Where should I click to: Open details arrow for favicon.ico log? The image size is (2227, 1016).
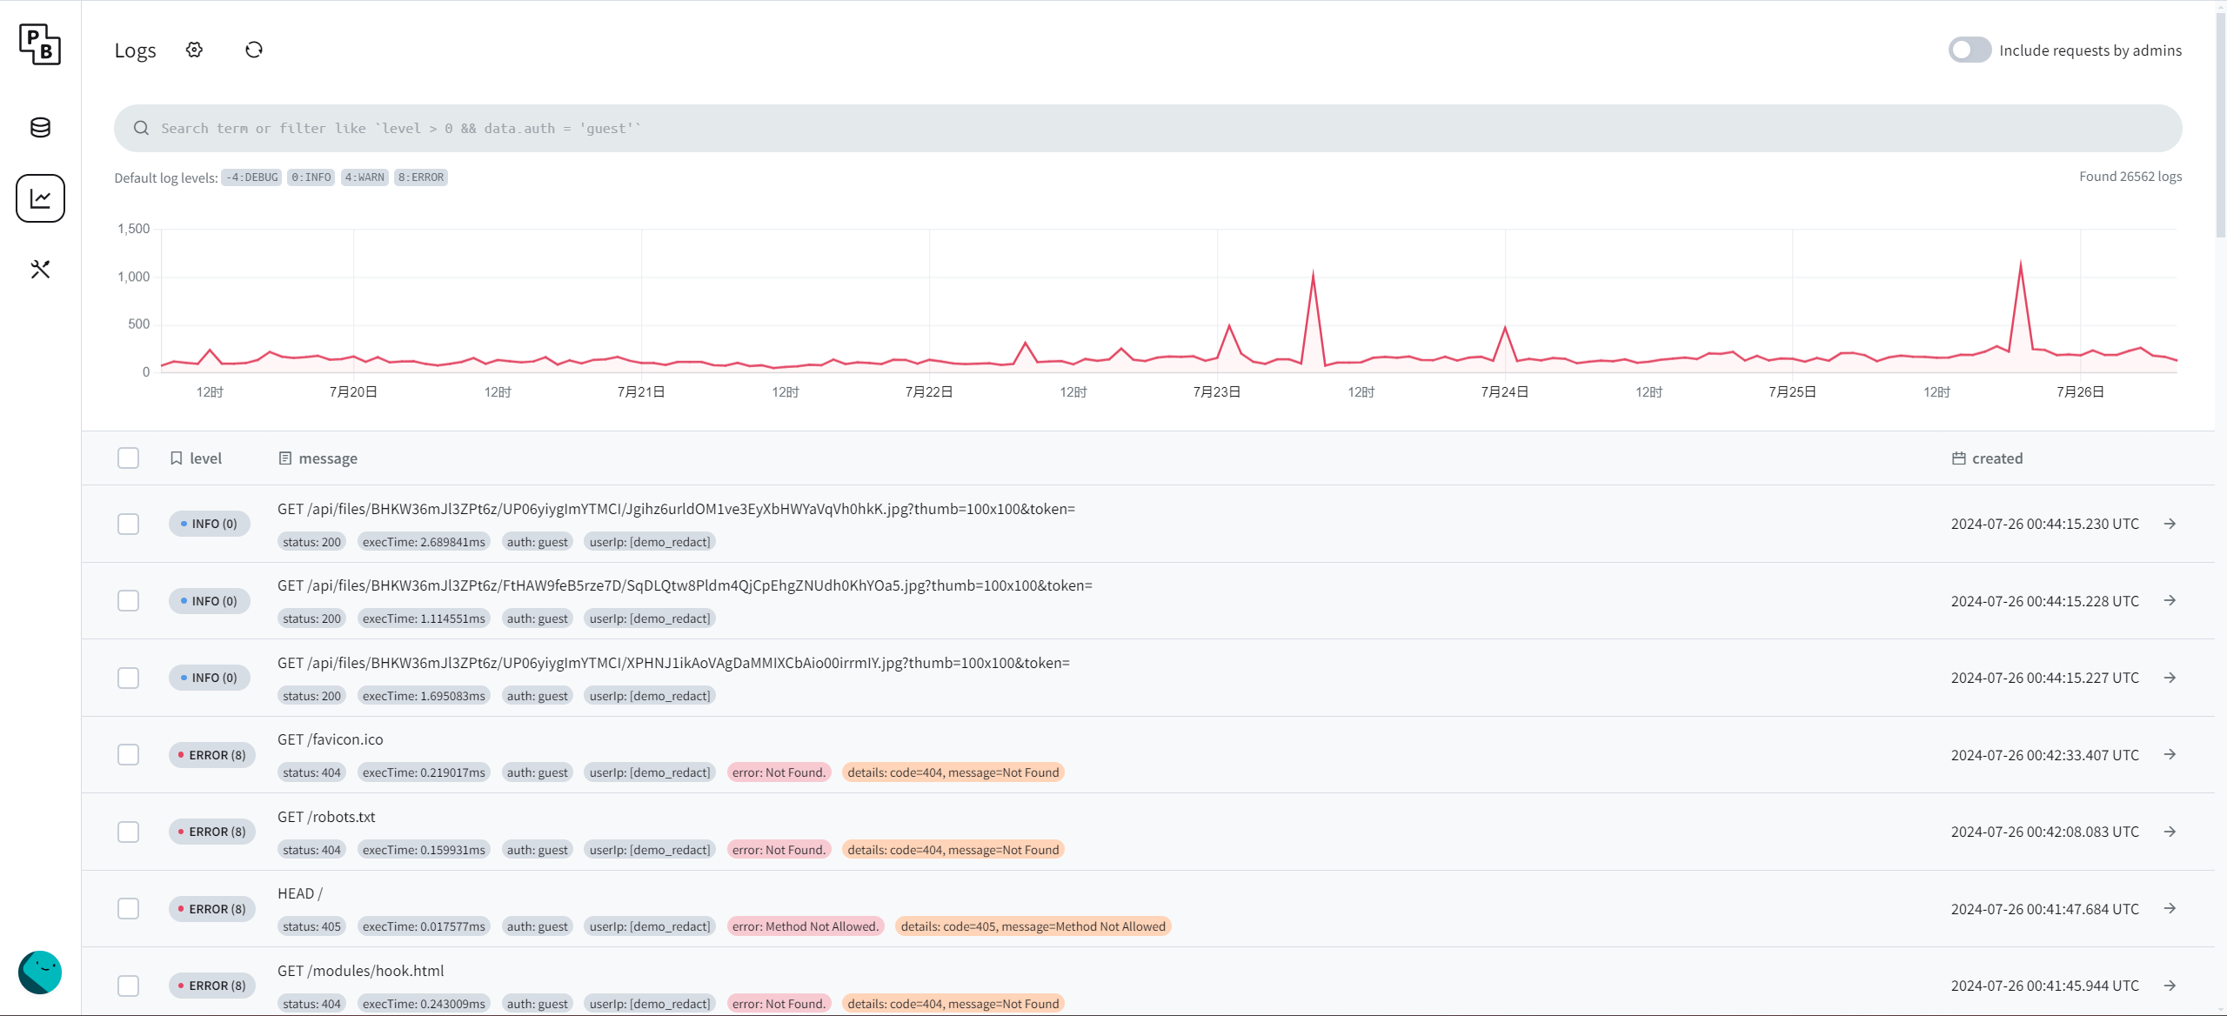[2170, 755]
